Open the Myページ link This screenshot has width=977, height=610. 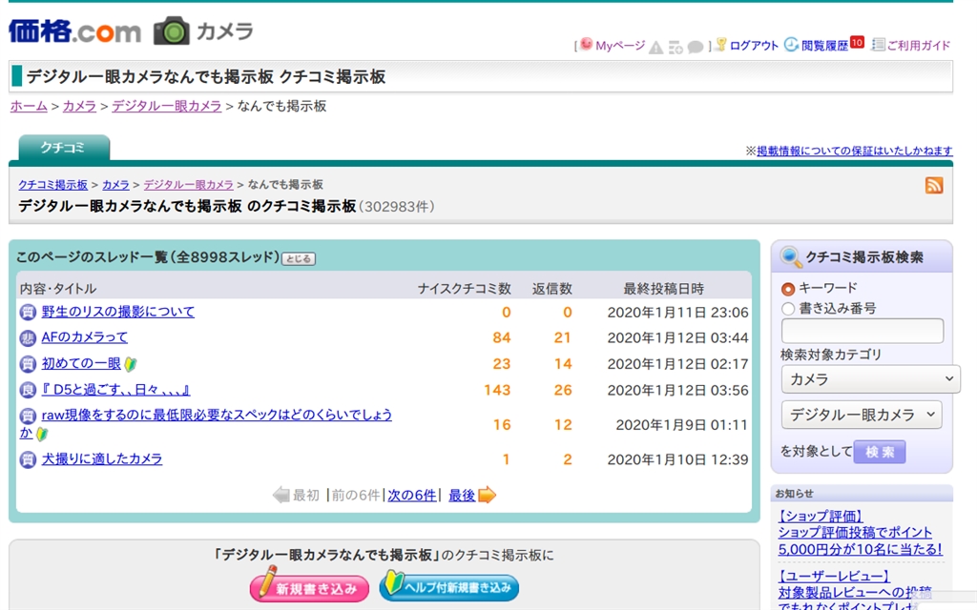[620, 46]
